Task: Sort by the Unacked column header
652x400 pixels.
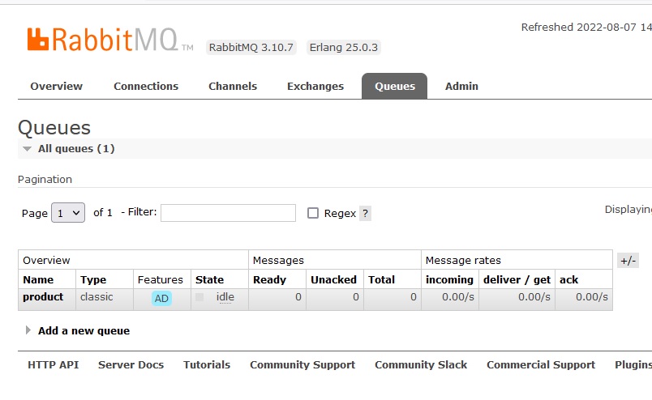Action: pos(333,280)
